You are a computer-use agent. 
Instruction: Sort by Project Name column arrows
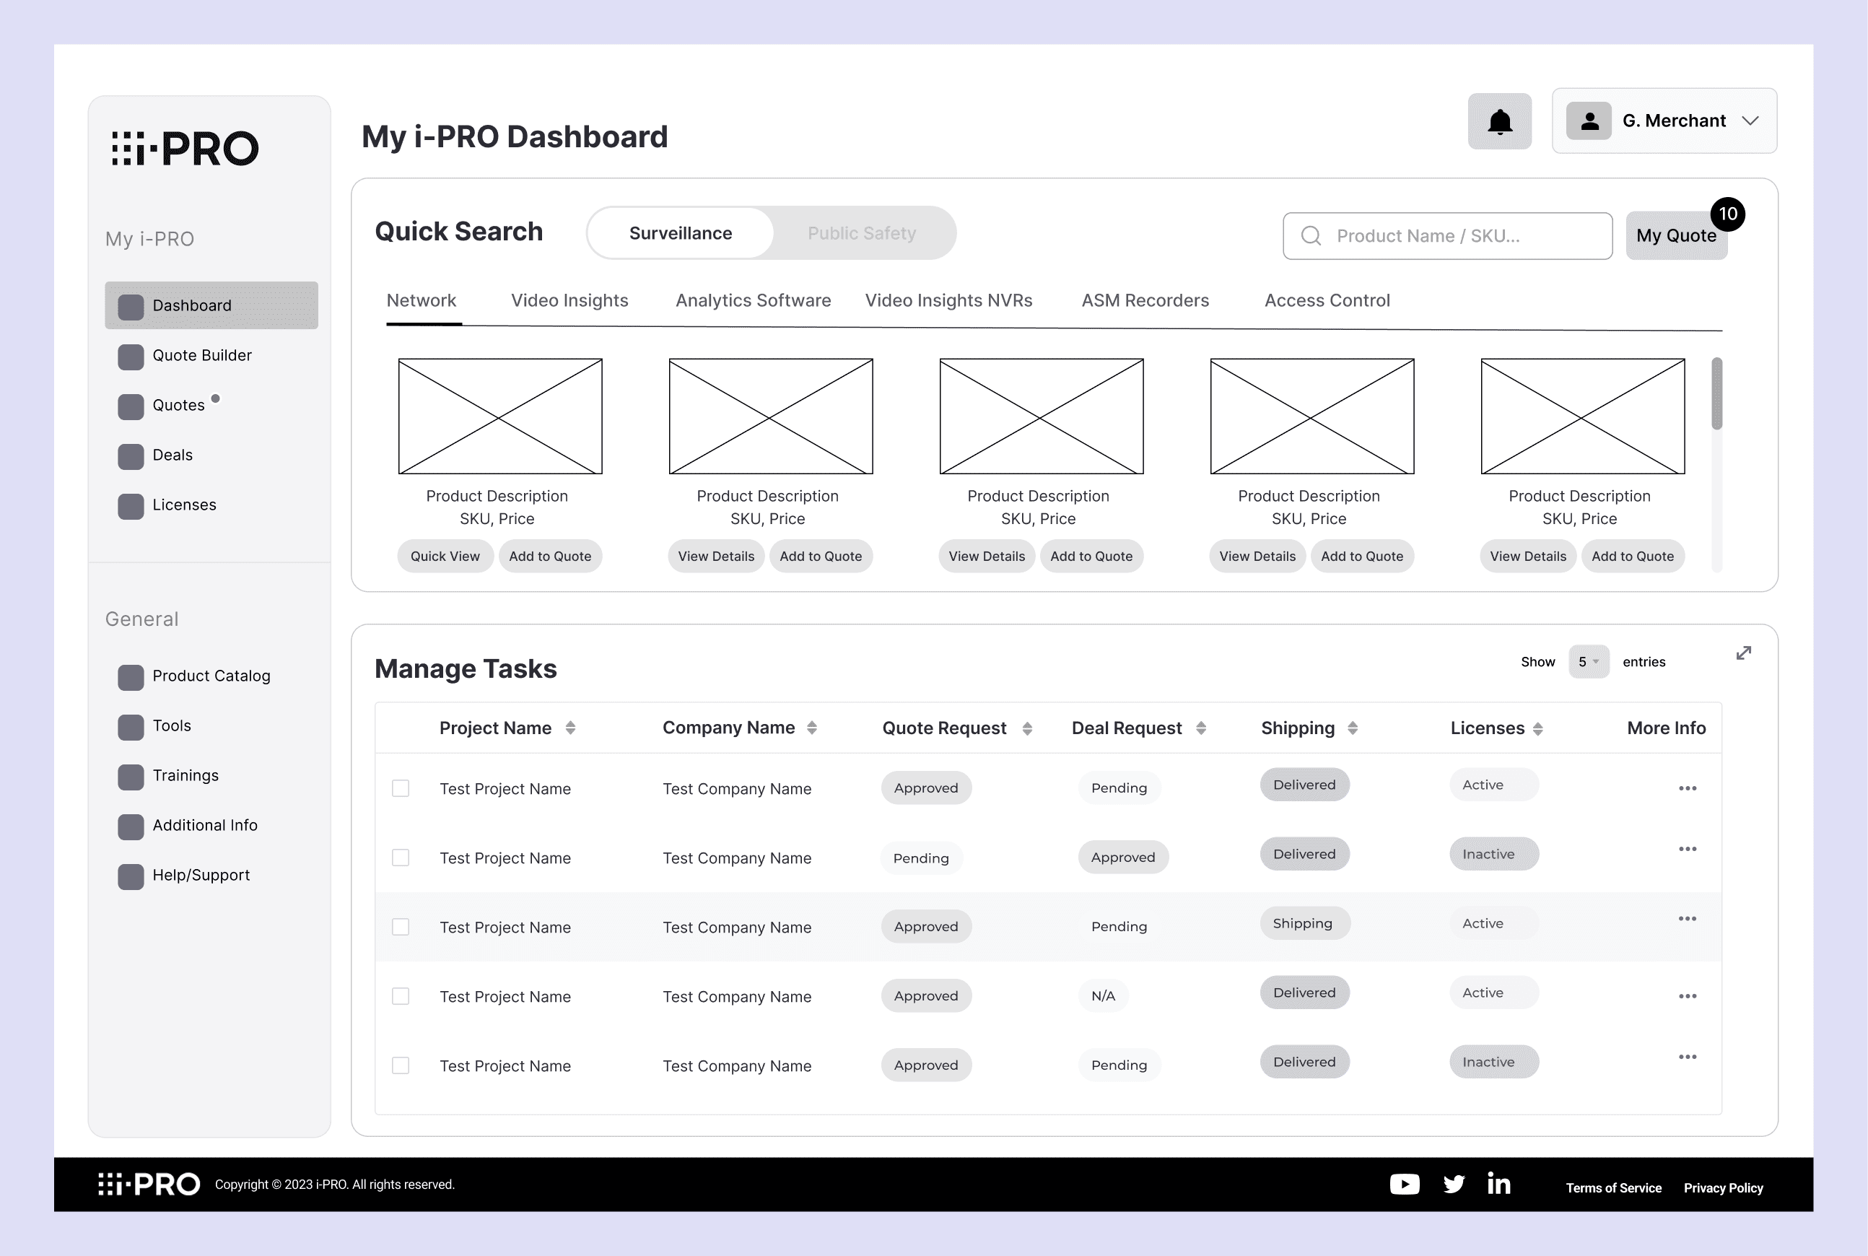[x=570, y=728]
